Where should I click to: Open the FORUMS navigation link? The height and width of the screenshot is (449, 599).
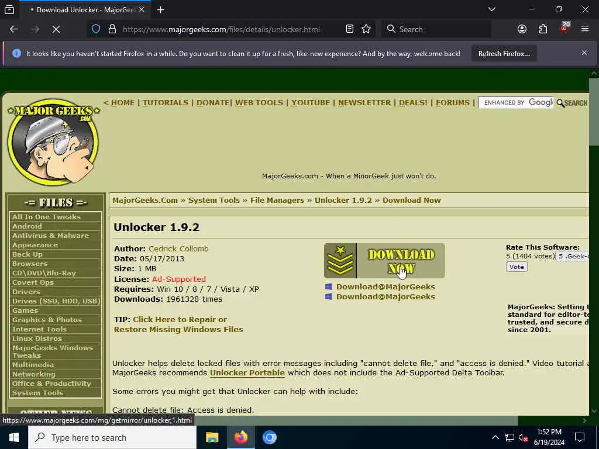tap(453, 103)
